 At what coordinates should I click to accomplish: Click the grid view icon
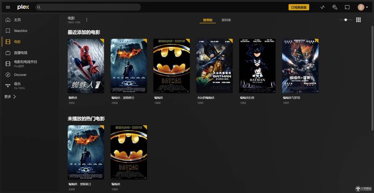358,20
